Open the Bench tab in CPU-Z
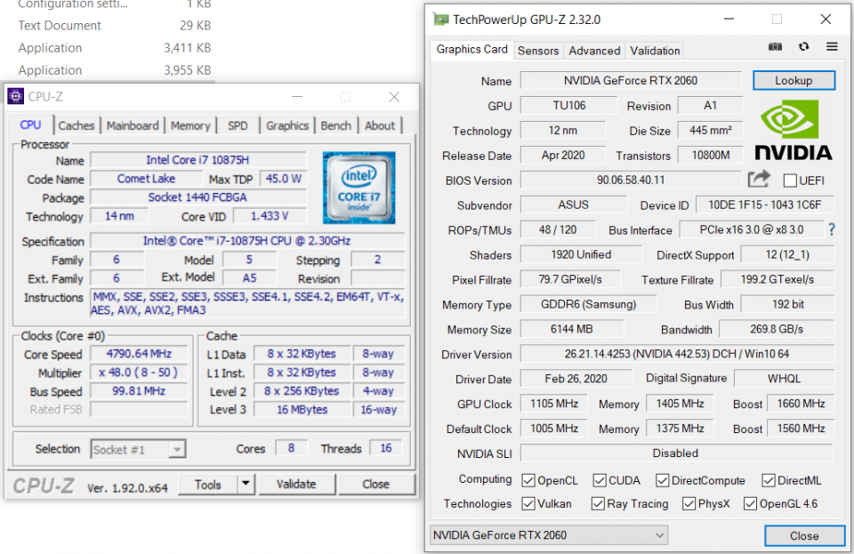The width and height of the screenshot is (854, 554). (335, 125)
